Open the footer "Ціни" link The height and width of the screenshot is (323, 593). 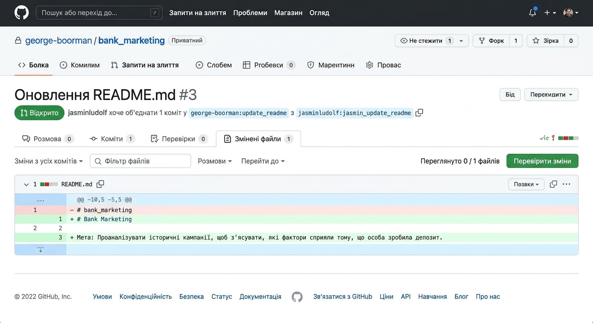(x=387, y=297)
